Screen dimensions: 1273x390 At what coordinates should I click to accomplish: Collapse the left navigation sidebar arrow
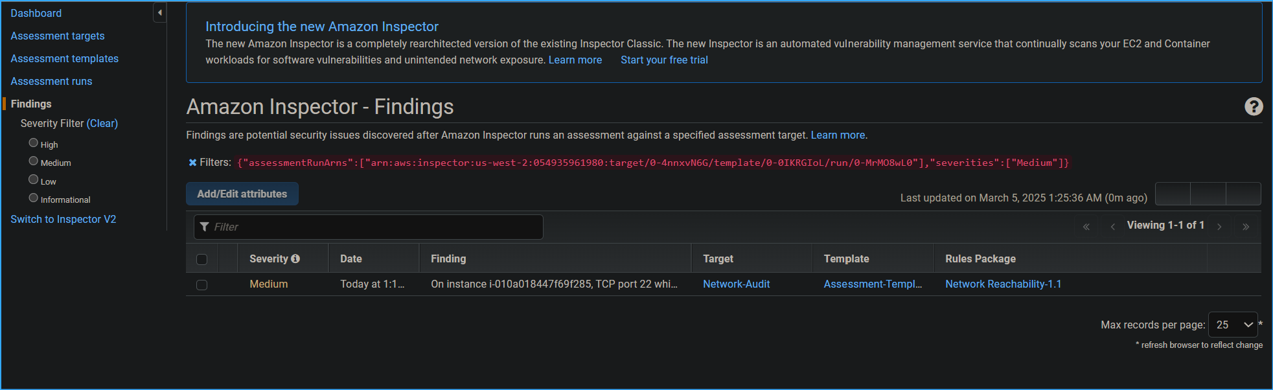pyautogui.click(x=159, y=12)
